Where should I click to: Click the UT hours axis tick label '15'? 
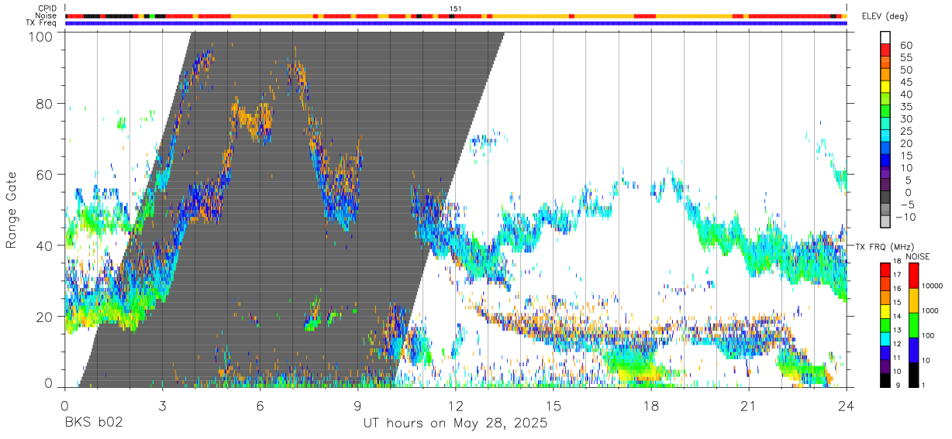(553, 405)
